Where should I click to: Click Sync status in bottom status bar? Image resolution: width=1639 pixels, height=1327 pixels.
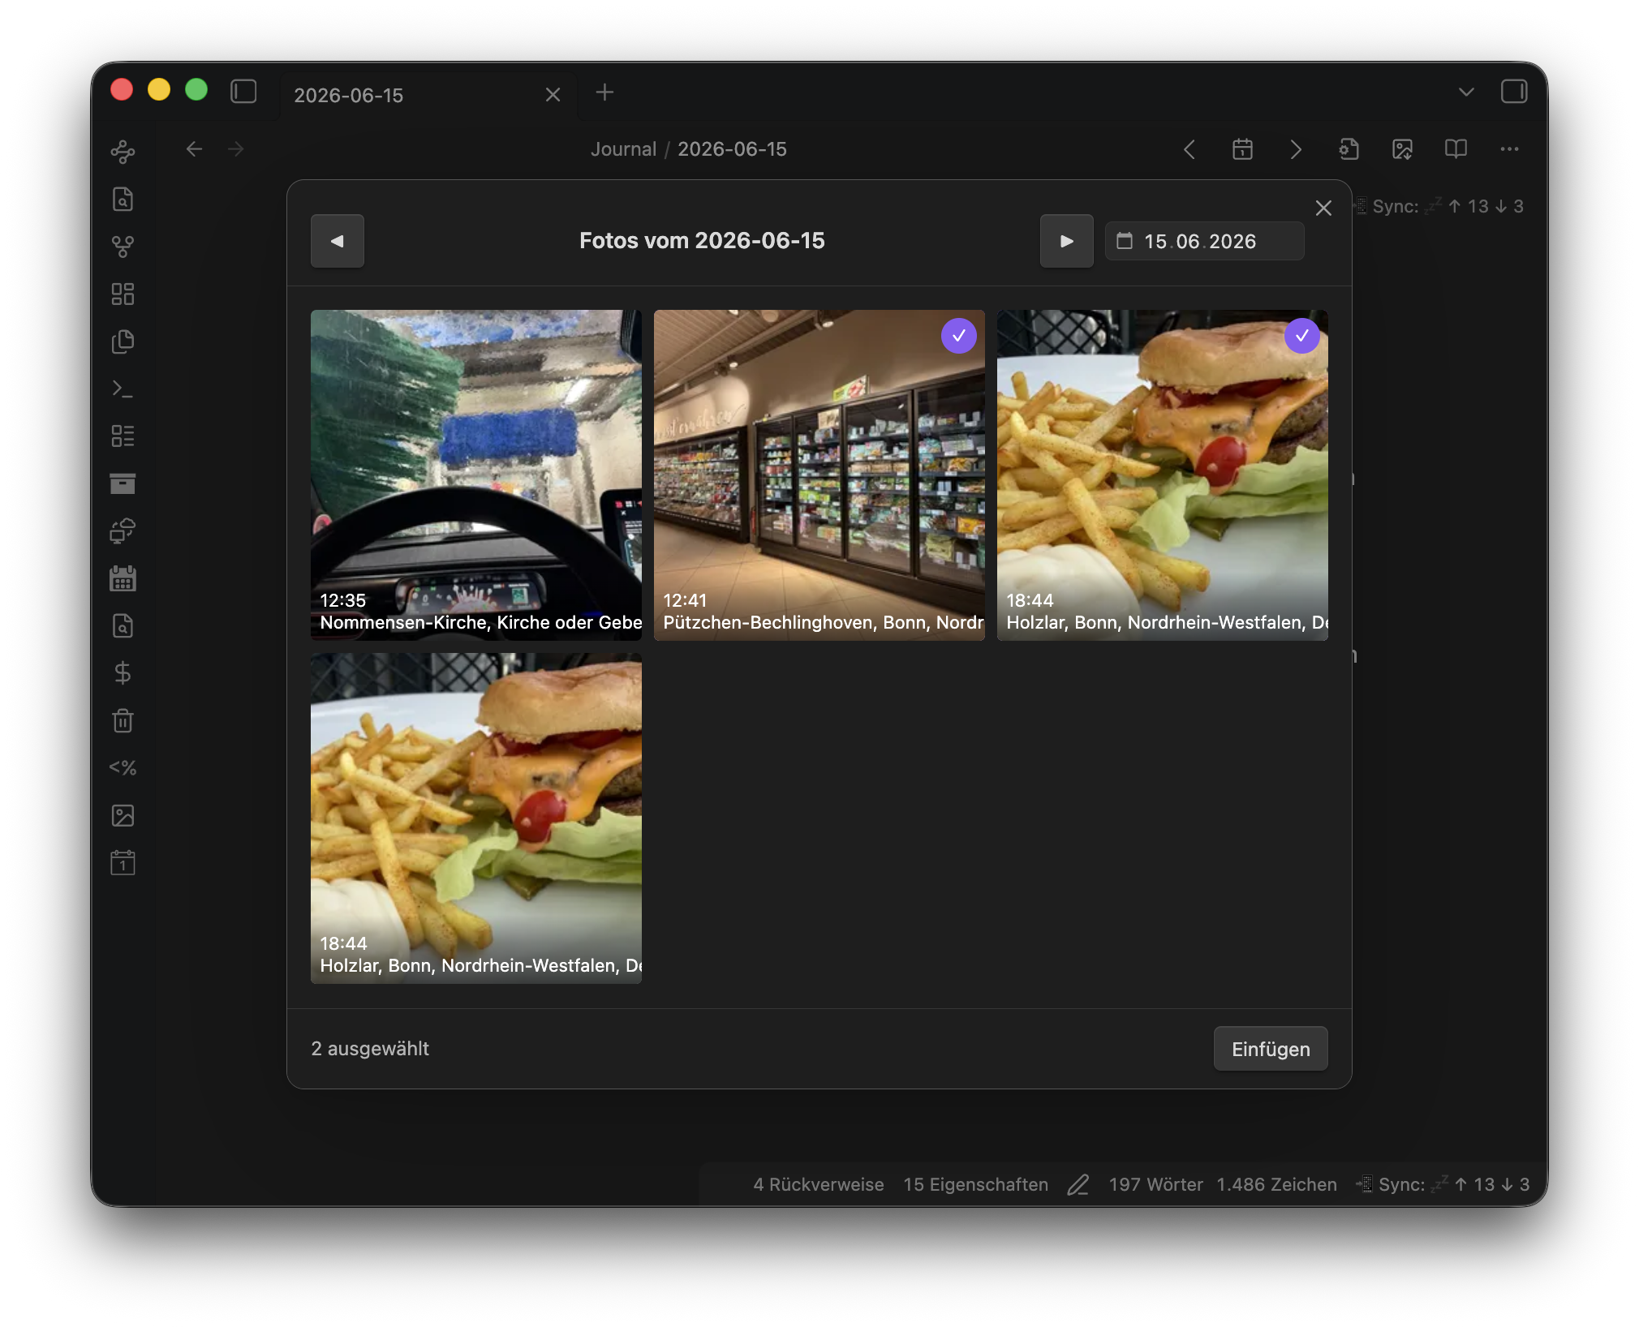1443,1185
